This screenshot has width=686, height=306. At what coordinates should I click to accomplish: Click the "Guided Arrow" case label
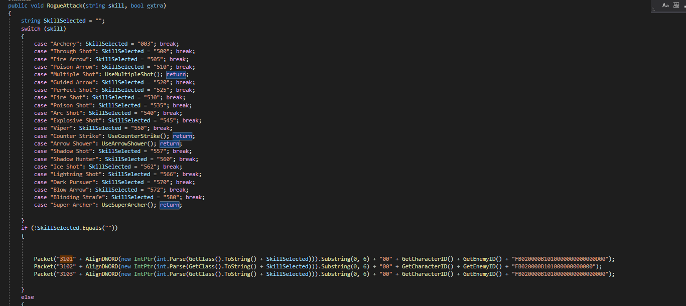(73, 82)
